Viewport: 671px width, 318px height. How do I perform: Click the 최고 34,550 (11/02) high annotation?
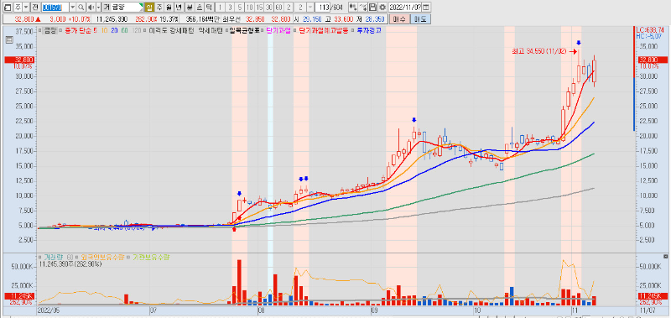[x=539, y=51]
